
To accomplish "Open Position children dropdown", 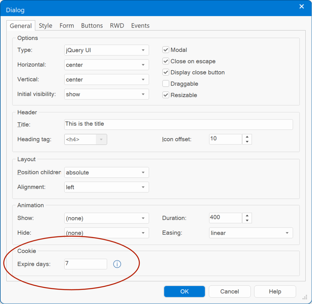I will click(107, 172).
